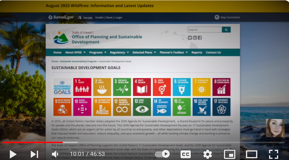Mute the video volume

coord(55,154)
